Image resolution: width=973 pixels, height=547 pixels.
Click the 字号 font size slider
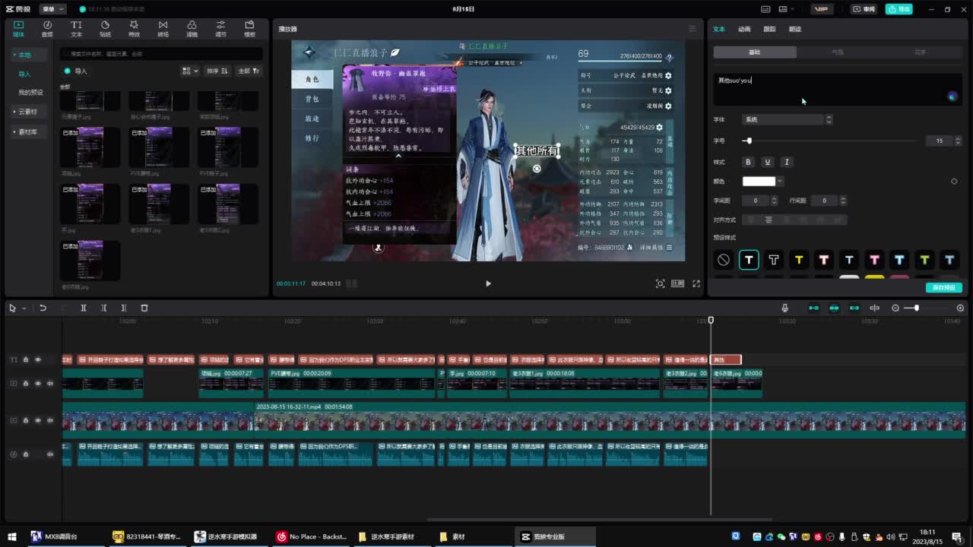[830, 141]
